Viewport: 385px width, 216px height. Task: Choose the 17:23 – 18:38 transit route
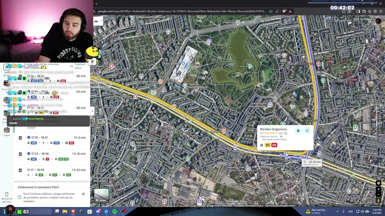[52, 156]
